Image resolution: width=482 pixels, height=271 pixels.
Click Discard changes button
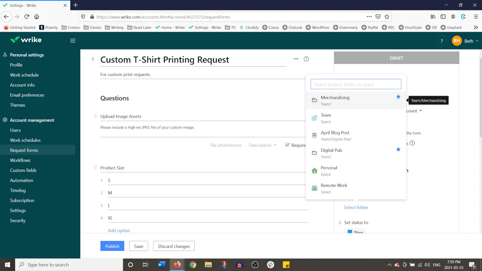tap(174, 246)
